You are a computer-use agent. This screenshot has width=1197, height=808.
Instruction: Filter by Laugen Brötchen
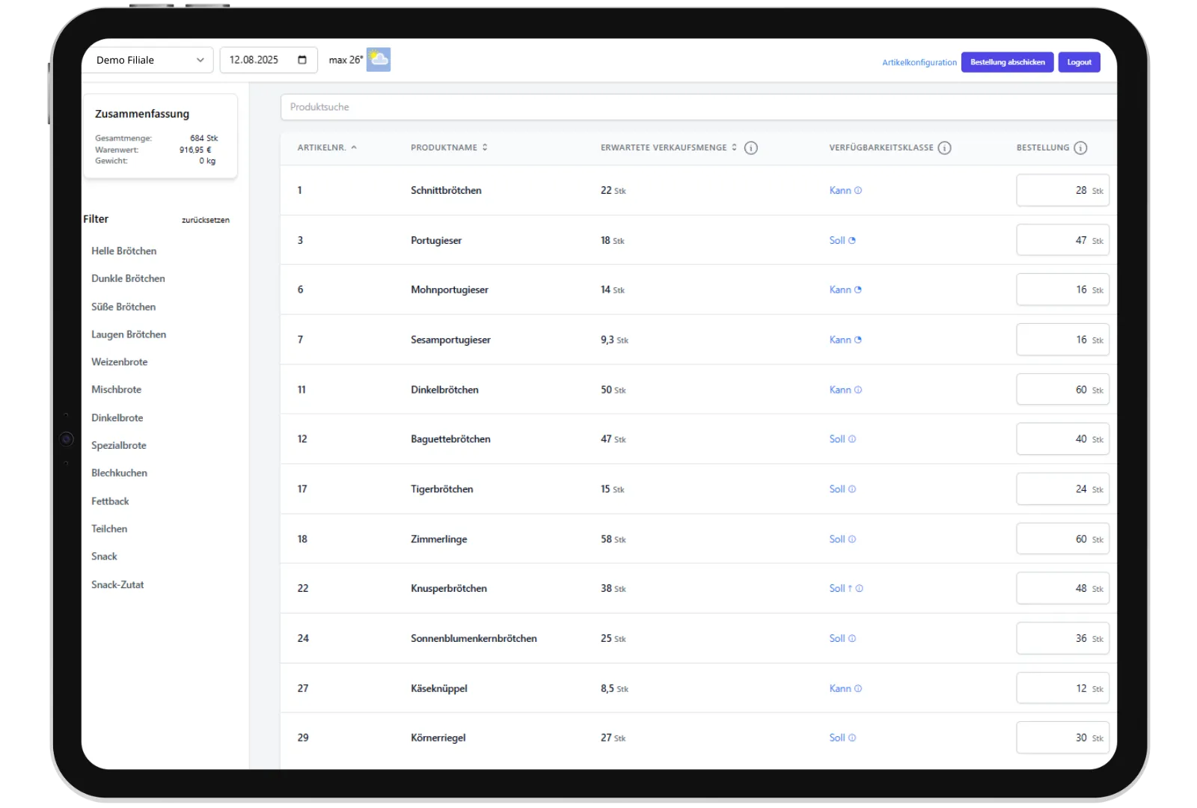point(129,334)
